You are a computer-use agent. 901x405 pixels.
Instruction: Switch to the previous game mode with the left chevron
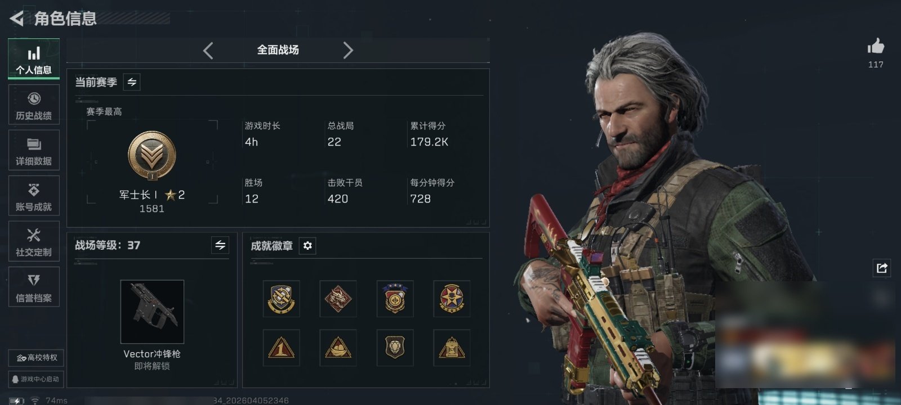208,51
